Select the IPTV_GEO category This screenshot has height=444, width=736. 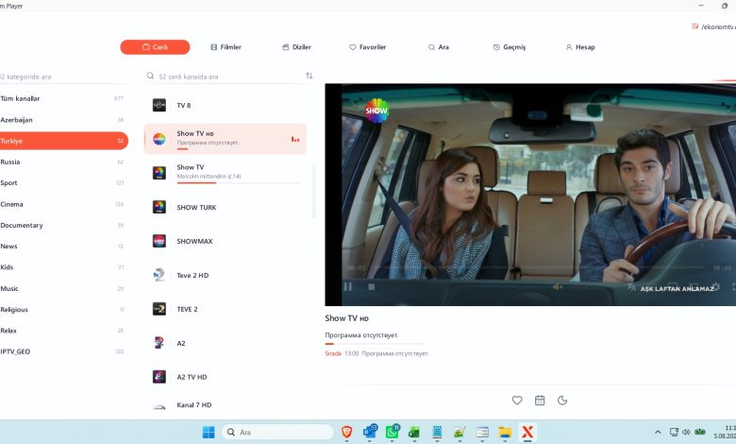coord(63,351)
